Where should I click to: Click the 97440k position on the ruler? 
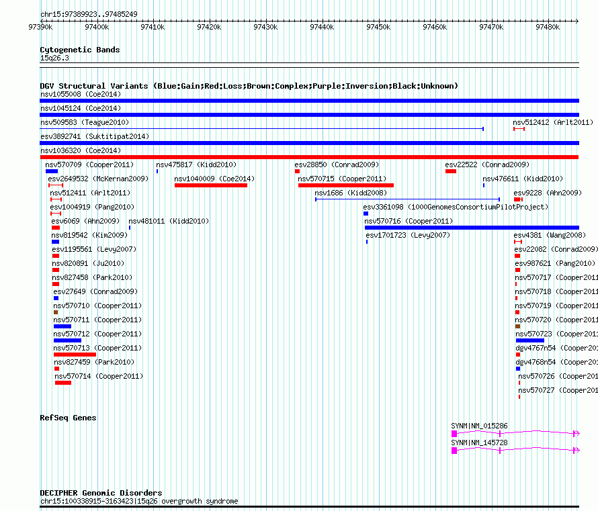(x=322, y=27)
